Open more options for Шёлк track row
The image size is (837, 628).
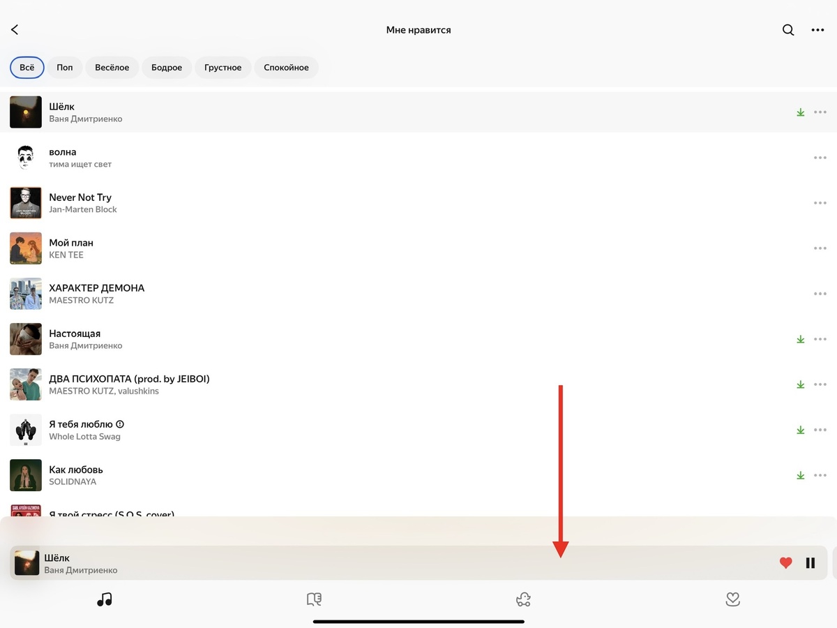[820, 112]
